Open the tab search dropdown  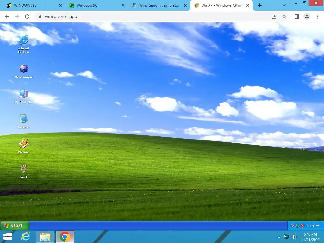pos(284,6)
